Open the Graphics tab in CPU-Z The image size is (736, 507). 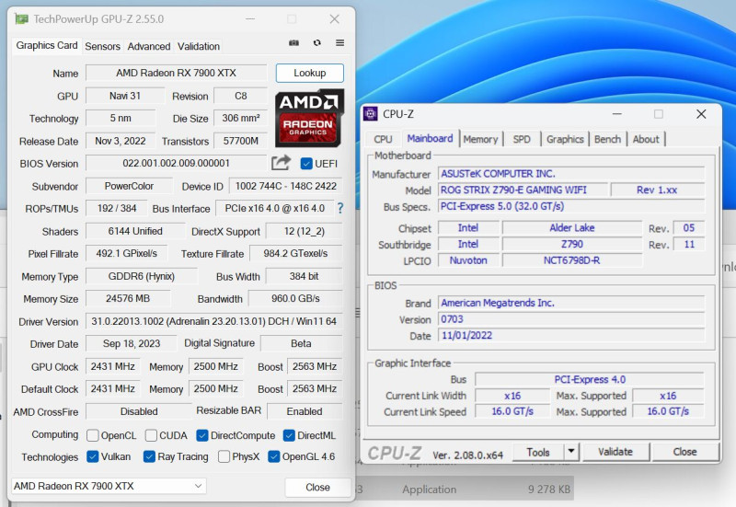[565, 140]
